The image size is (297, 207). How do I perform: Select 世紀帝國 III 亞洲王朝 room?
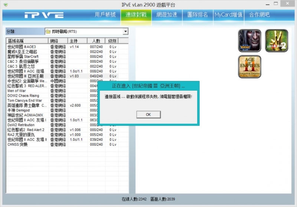click(x=62, y=76)
